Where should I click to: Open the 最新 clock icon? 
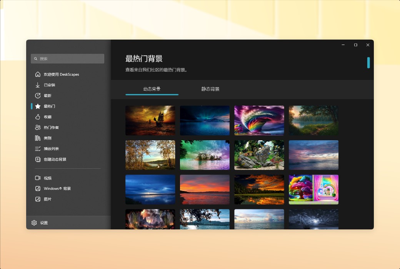[x=37, y=95]
